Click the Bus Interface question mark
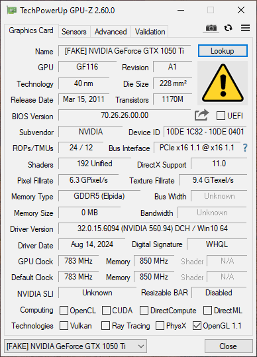The height and width of the screenshot is (357, 257). point(245,148)
